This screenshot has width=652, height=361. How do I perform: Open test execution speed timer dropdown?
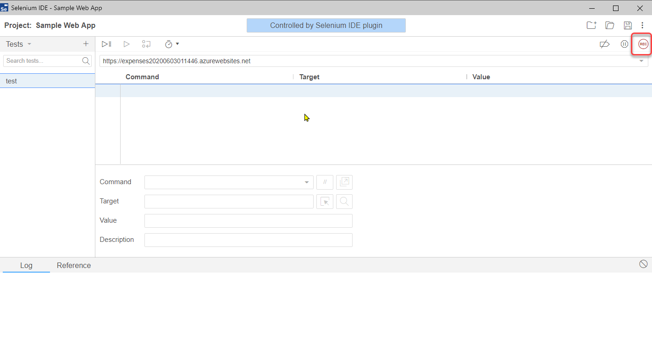(x=172, y=44)
